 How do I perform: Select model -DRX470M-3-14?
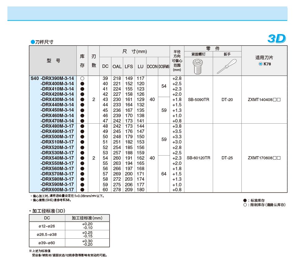(57, 121)
